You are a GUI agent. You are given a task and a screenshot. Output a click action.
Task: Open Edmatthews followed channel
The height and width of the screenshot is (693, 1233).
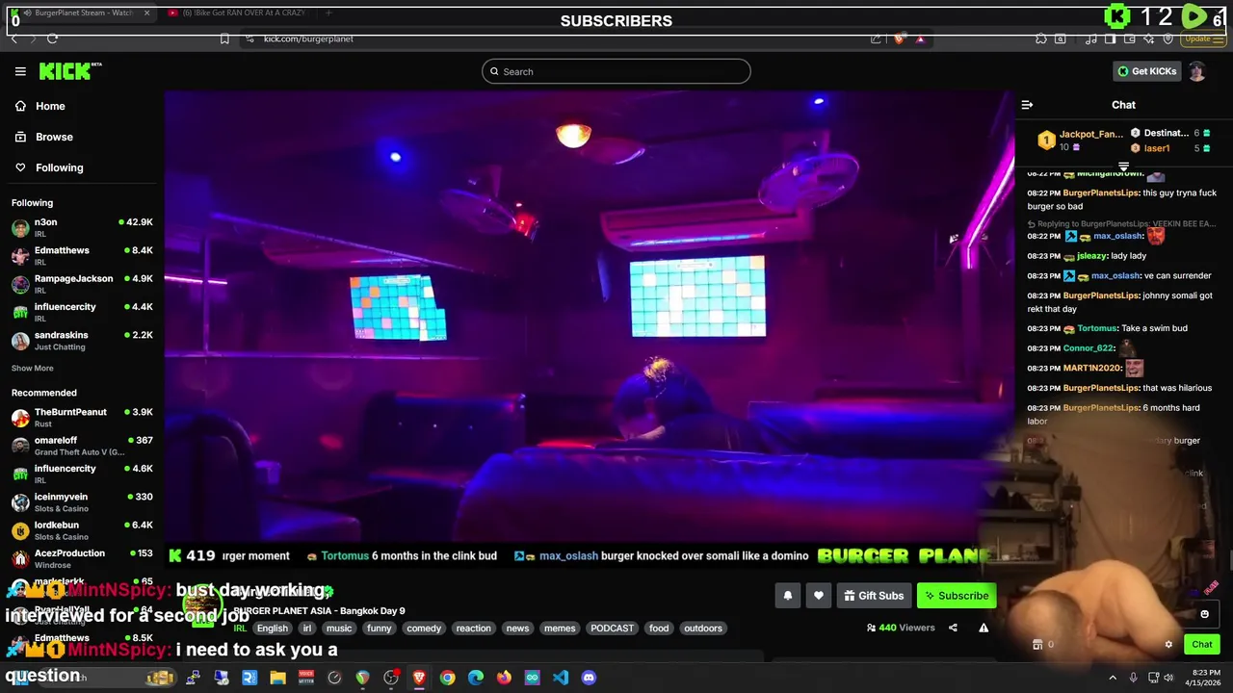click(x=82, y=255)
